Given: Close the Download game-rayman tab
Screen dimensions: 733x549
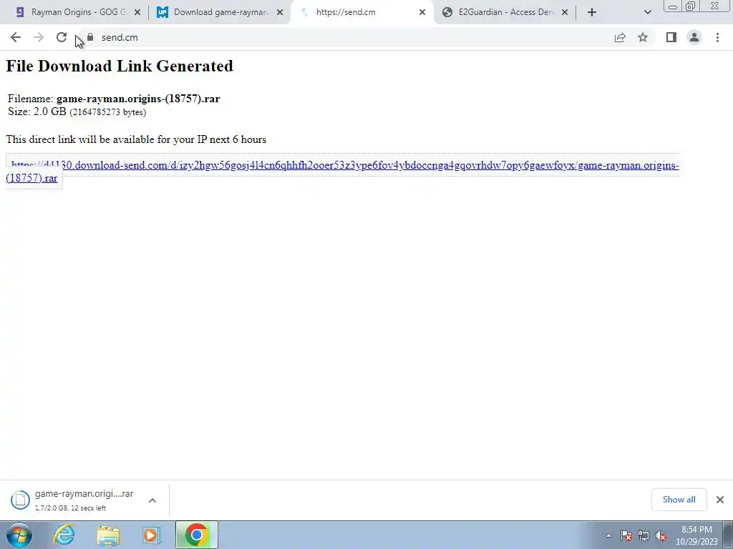Looking at the screenshot, I should [280, 12].
